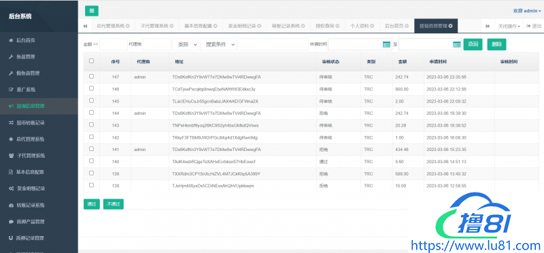Click the green hamburger menu toggle icon
The image size is (544, 253).
pos(92,11)
